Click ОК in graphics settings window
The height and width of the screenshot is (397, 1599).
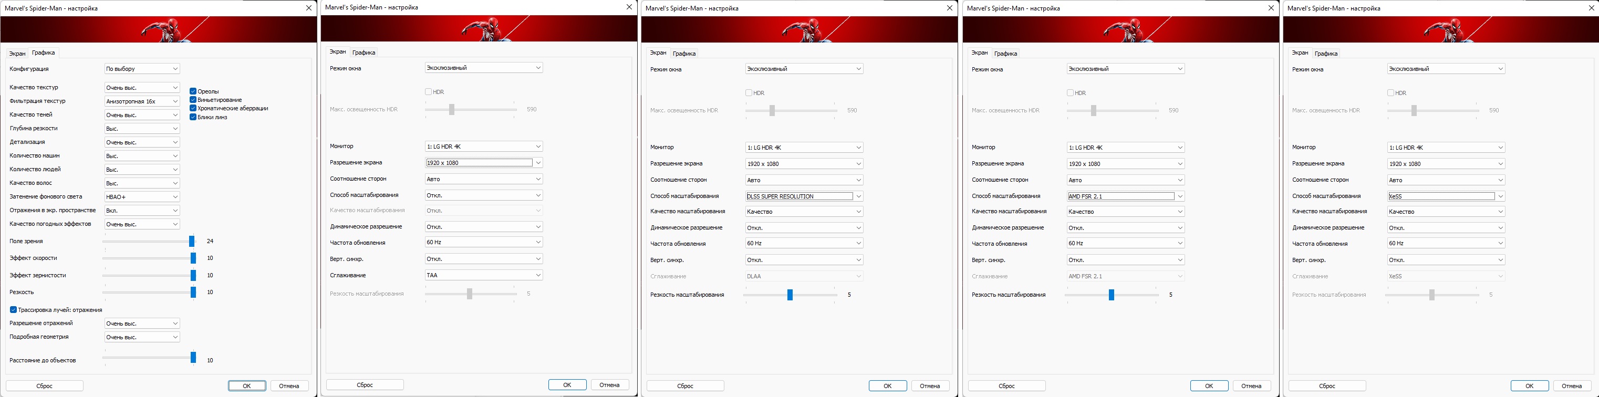click(x=247, y=386)
